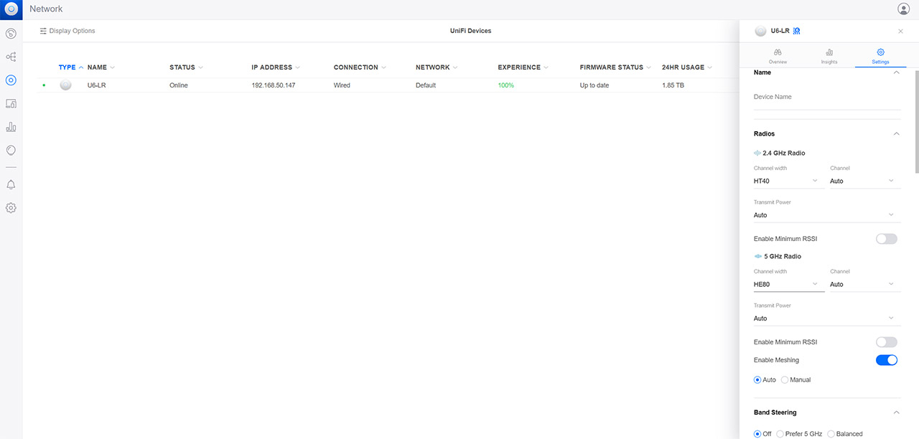The width and height of the screenshot is (919, 439).
Task: Open the Dashboard sidebar icon
Action: (x=11, y=34)
